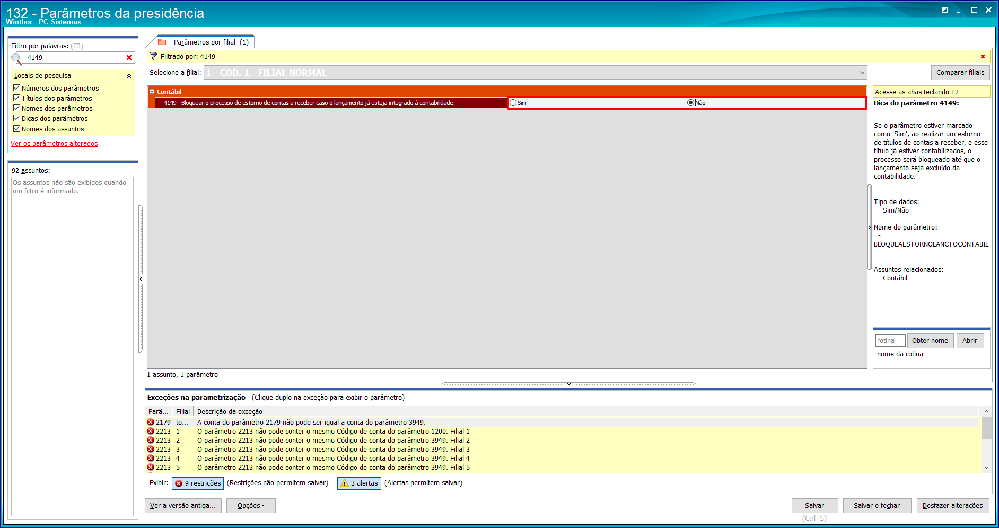
Task: Click Descrição da exceção column header
Action: pos(585,412)
